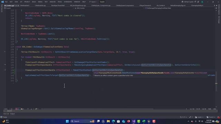Viewport: 221px width, 124px height.
Task: Click the weather widget on taskbar
Action: click(x=6, y=121)
